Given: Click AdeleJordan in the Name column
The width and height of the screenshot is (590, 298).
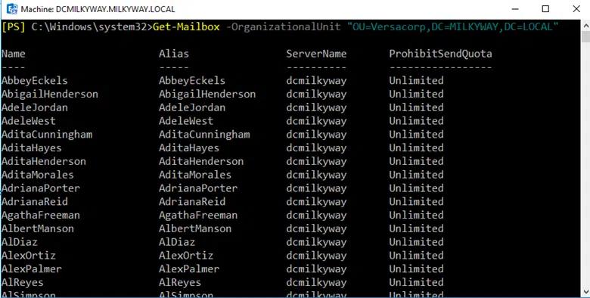Looking at the screenshot, I should pos(35,107).
